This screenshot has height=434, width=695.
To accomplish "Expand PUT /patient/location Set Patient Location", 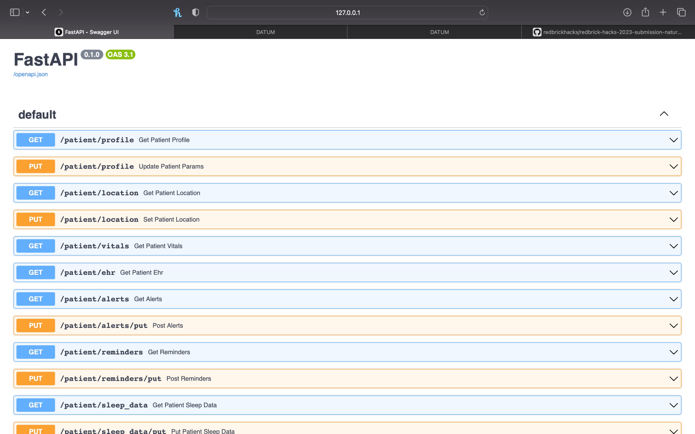I will click(x=674, y=220).
